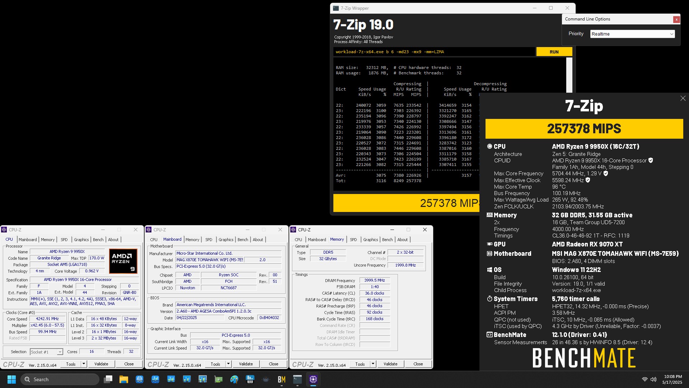Open File Explorer from the taskbar
This screenshot has width=689, height=388.
click(x=124, y=379)
